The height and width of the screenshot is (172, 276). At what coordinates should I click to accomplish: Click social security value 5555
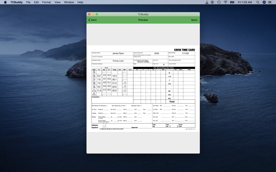click(x=157, y=53)
